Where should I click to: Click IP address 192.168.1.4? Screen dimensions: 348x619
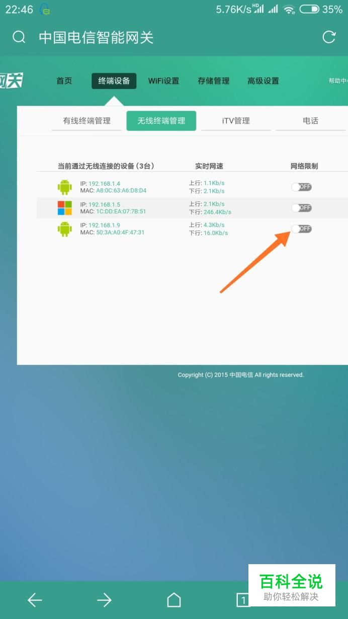[104, 184]
